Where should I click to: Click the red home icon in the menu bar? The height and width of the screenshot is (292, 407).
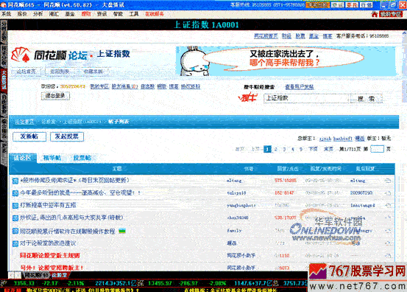[375, 14]
